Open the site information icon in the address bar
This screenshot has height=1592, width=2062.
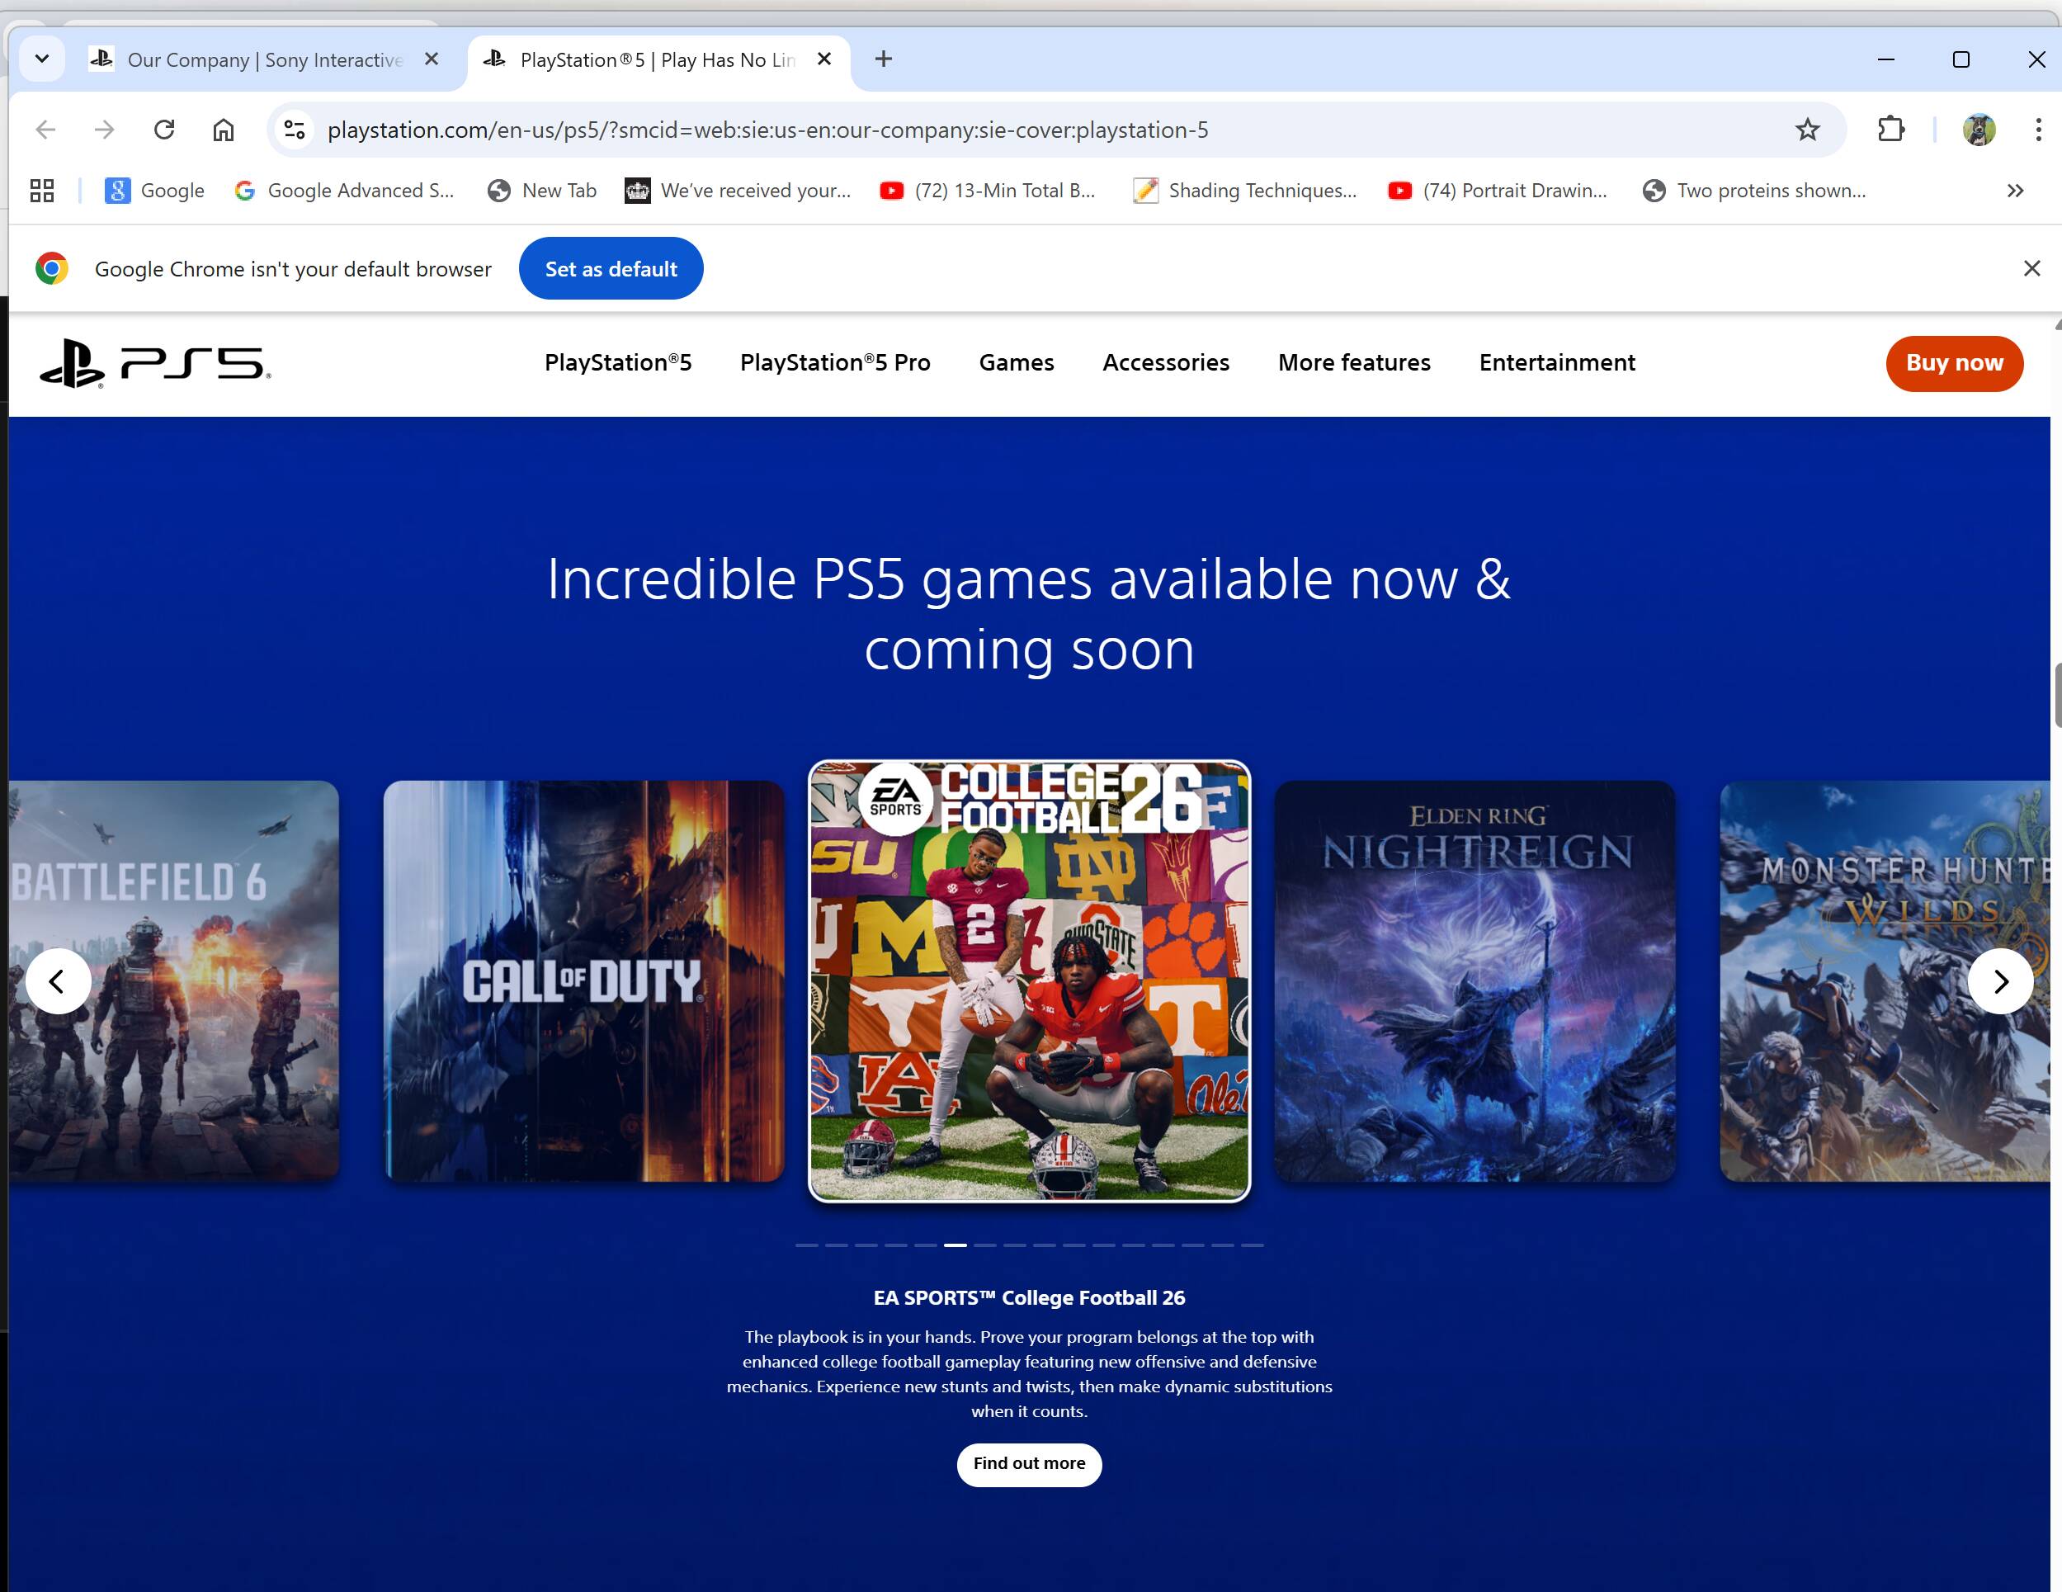point(295,130)
